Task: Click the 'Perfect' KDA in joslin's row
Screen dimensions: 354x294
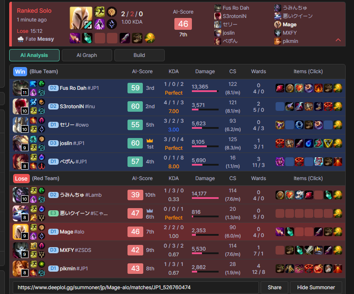Action: [x=173, y=148]
